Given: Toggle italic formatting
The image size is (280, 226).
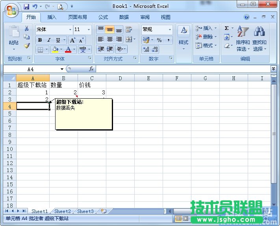Looking at the screenshot, I should click(49, 40).
